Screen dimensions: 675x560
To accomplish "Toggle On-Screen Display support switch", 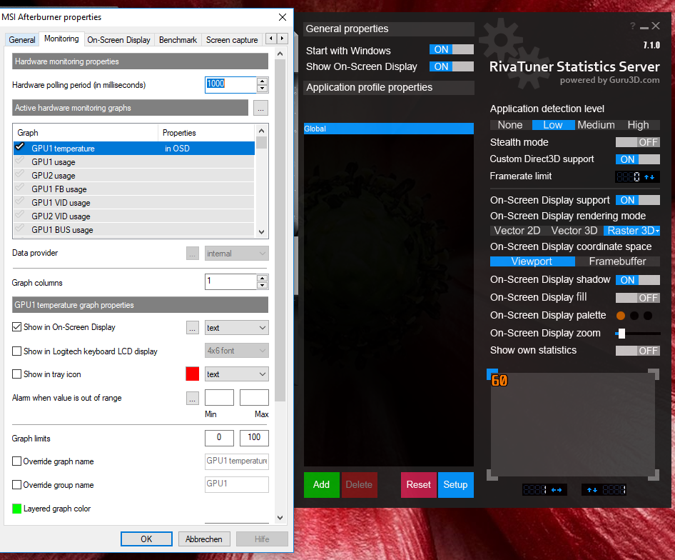I will click(x=638, y=200).
